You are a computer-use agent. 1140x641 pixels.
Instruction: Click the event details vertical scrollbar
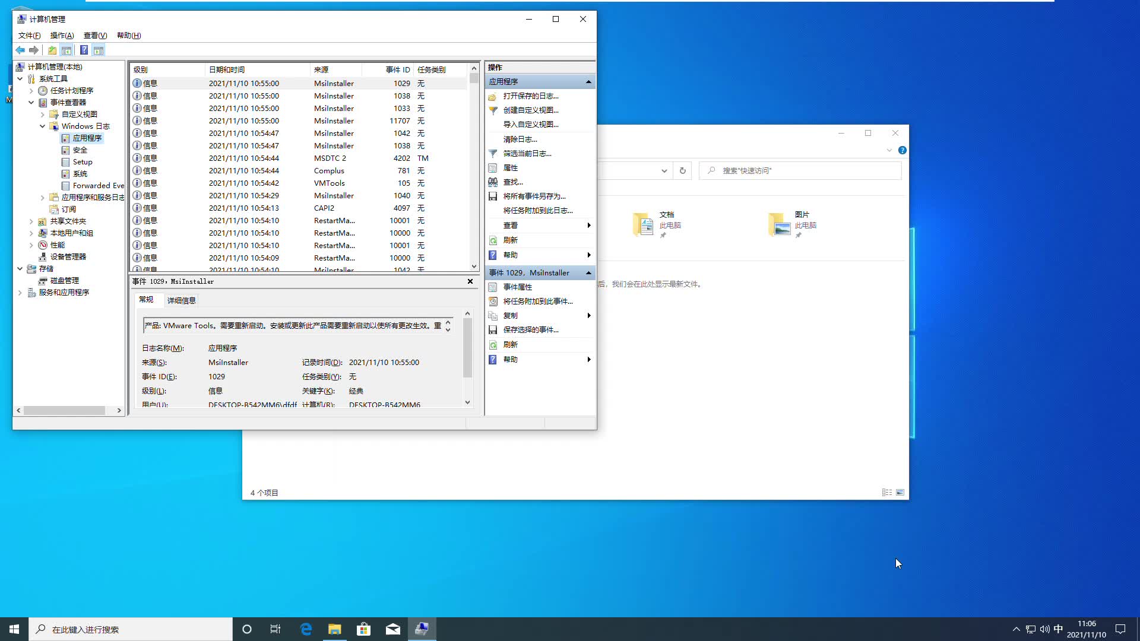click(x=467, y=358)
